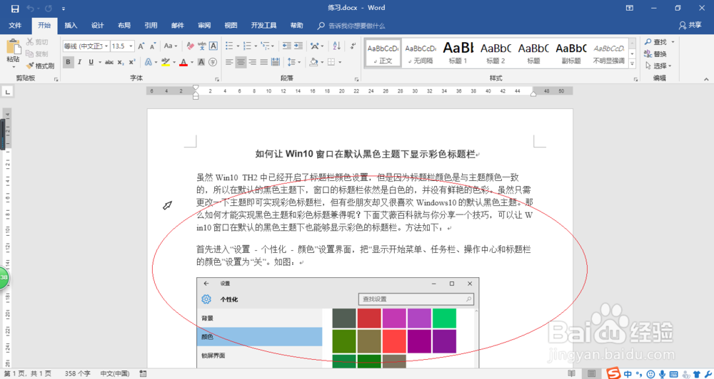Apply superscript formatting
The width and height of the screenshot is (714, 379).
pos(131,62)
